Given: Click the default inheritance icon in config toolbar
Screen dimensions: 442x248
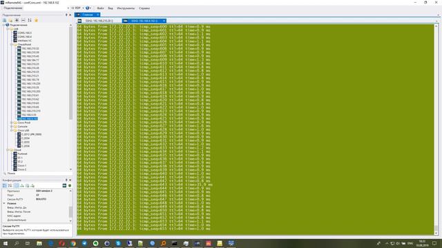Looking at the screenshot, I should pos(32,185).
